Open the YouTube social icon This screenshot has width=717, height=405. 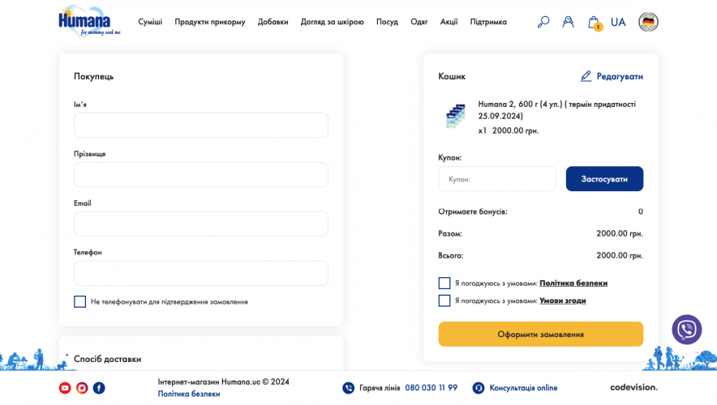pos(65,388)
